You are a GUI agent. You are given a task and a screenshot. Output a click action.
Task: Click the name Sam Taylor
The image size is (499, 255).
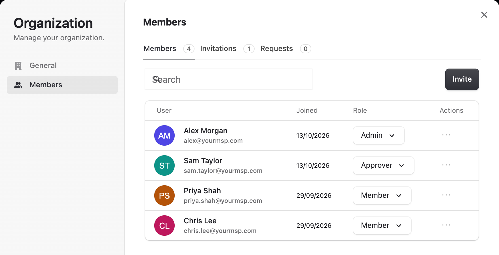[x=203, y=161]
